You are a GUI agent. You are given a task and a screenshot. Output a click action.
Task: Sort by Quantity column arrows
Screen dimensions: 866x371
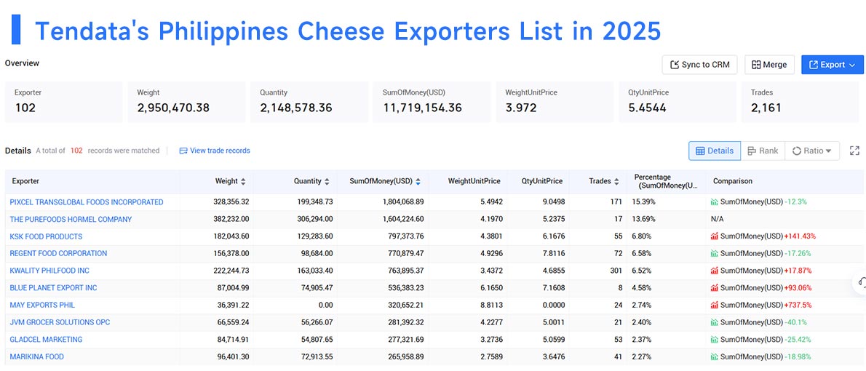[x=327, y=181]
